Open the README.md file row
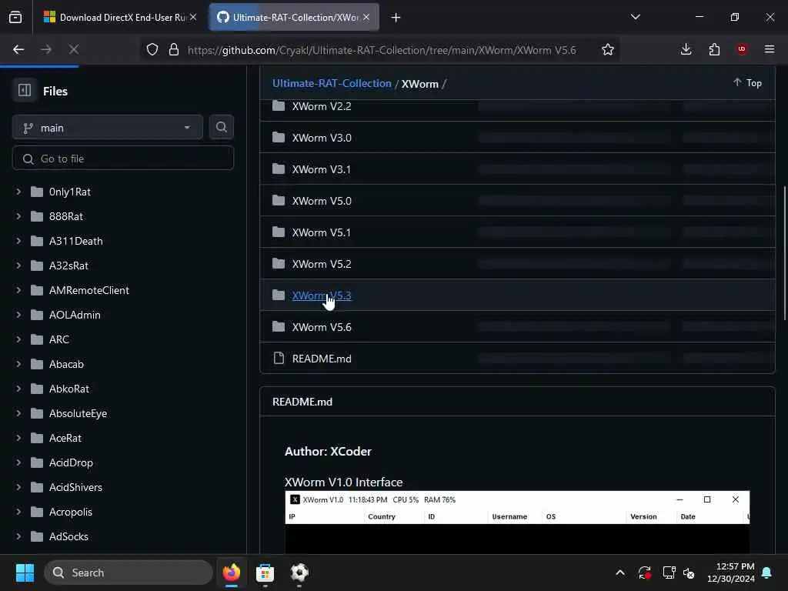This screenshot has height=591, width=788. point(517,359)
